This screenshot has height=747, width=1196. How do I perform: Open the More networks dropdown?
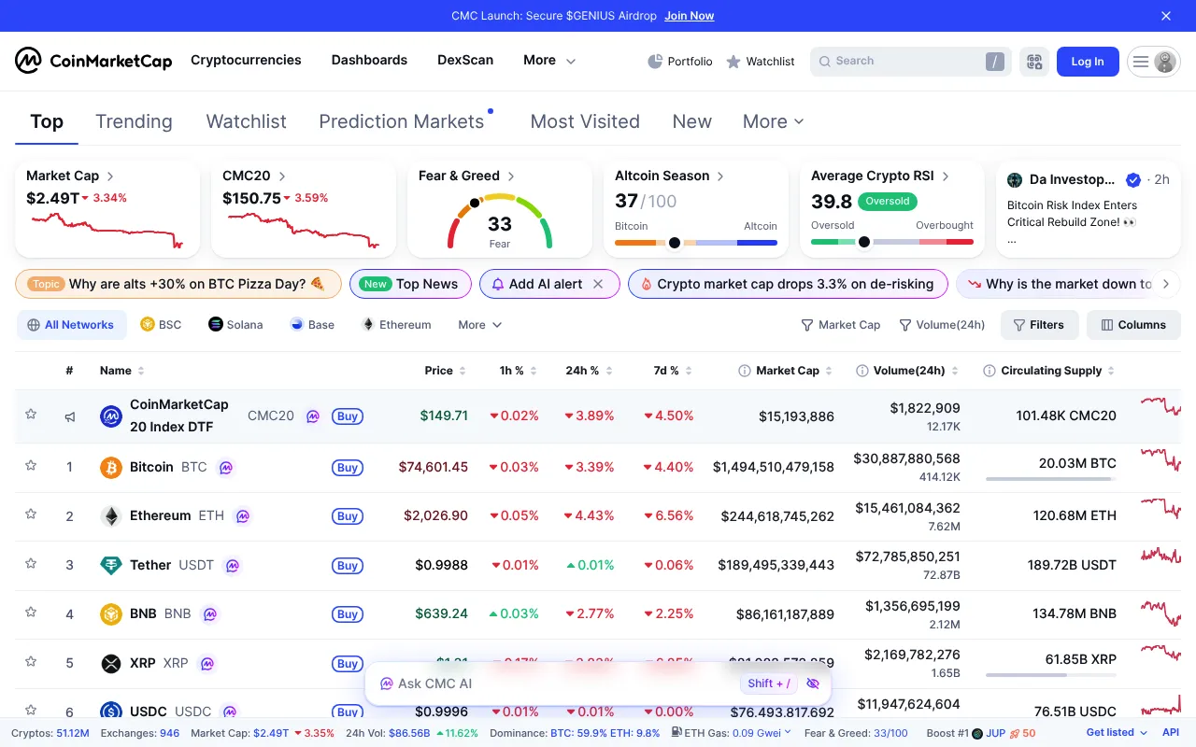click(x=480, y=325)
